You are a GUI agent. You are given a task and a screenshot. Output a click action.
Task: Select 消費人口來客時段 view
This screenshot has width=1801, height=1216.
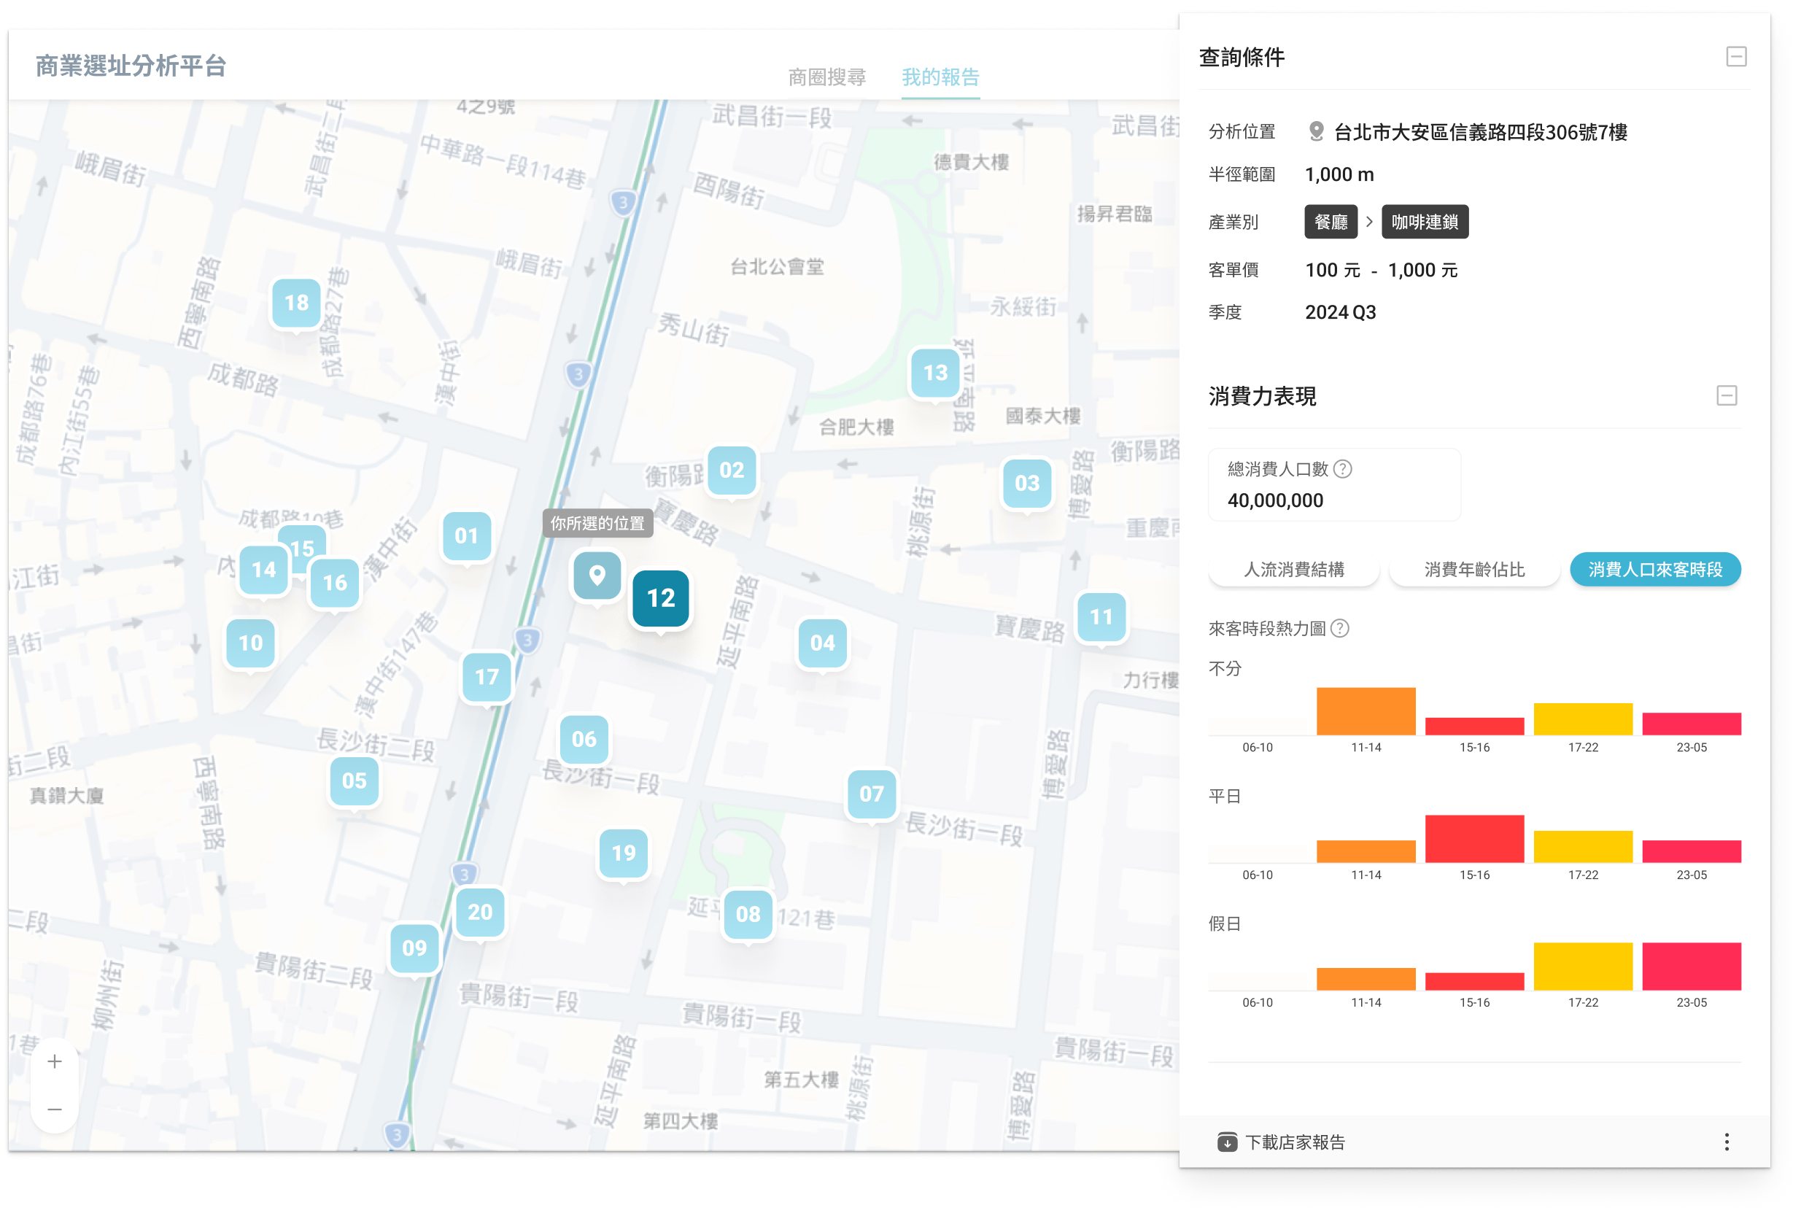pos(1654,570)
